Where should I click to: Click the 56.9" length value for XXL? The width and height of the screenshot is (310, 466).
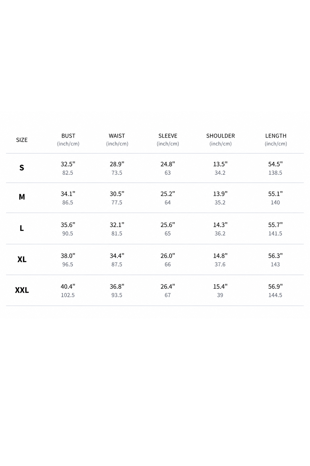pyautogui.click(x=275, y=286)
